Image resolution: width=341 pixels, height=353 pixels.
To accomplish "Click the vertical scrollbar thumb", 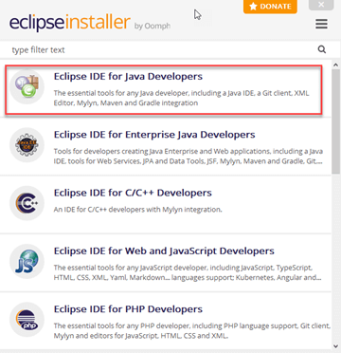I will 336,121.
